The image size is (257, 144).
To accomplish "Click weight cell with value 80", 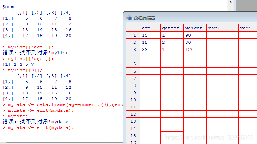I will pos(195,42).
